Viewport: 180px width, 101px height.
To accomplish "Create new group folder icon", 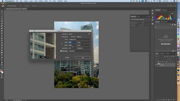I will click(x=169, y=100).
